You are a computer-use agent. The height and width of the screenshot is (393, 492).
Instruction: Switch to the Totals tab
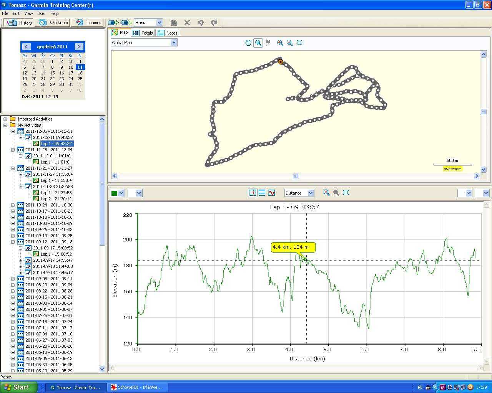pyautogui.click(x=143, y=33)
